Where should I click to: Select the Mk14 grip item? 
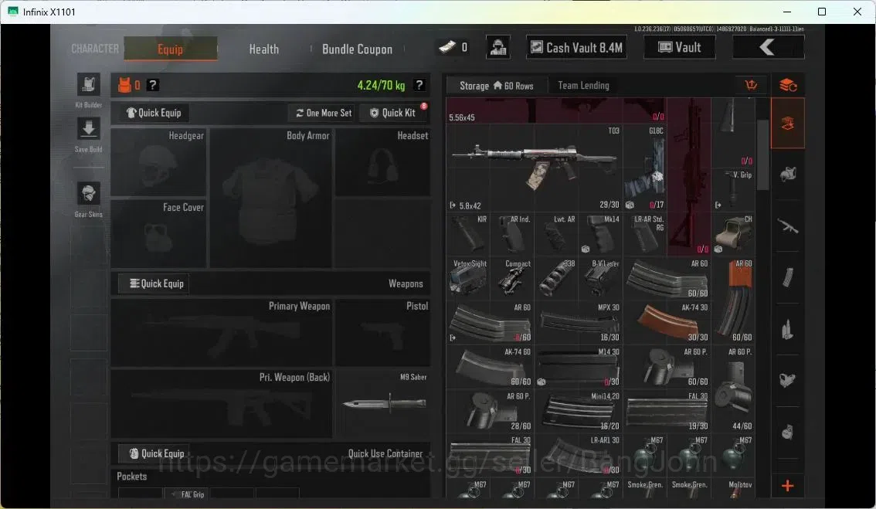point(600,234)
